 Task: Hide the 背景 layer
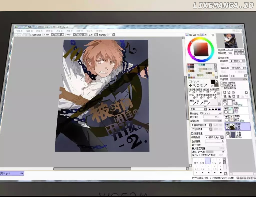[x=228, y=133]
